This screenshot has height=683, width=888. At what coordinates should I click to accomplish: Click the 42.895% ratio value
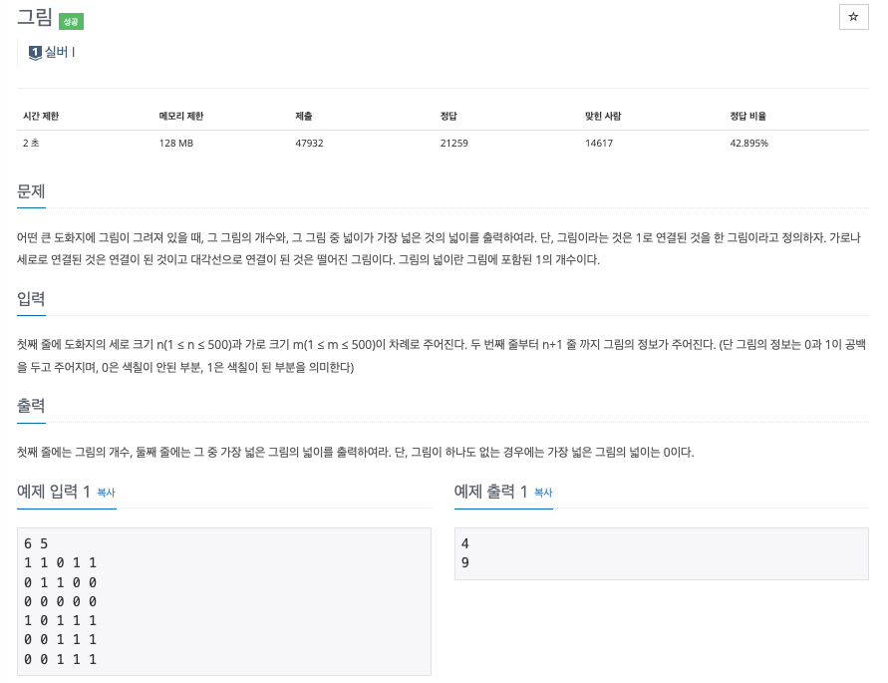[748, 143]
